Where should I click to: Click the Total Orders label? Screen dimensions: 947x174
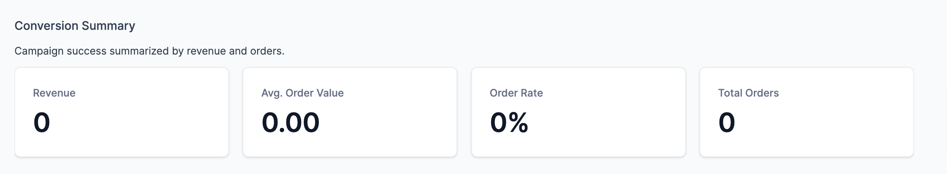click(748, 93)
